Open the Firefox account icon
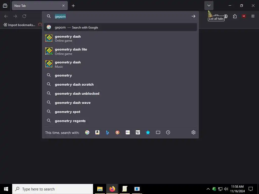 point(226,16)
